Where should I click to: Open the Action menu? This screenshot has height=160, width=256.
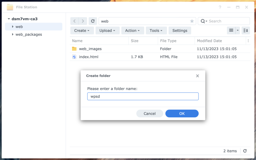(x=133, y=30)
